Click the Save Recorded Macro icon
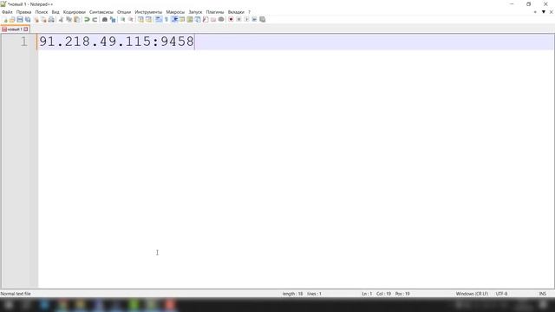 (x=262, y=19)
